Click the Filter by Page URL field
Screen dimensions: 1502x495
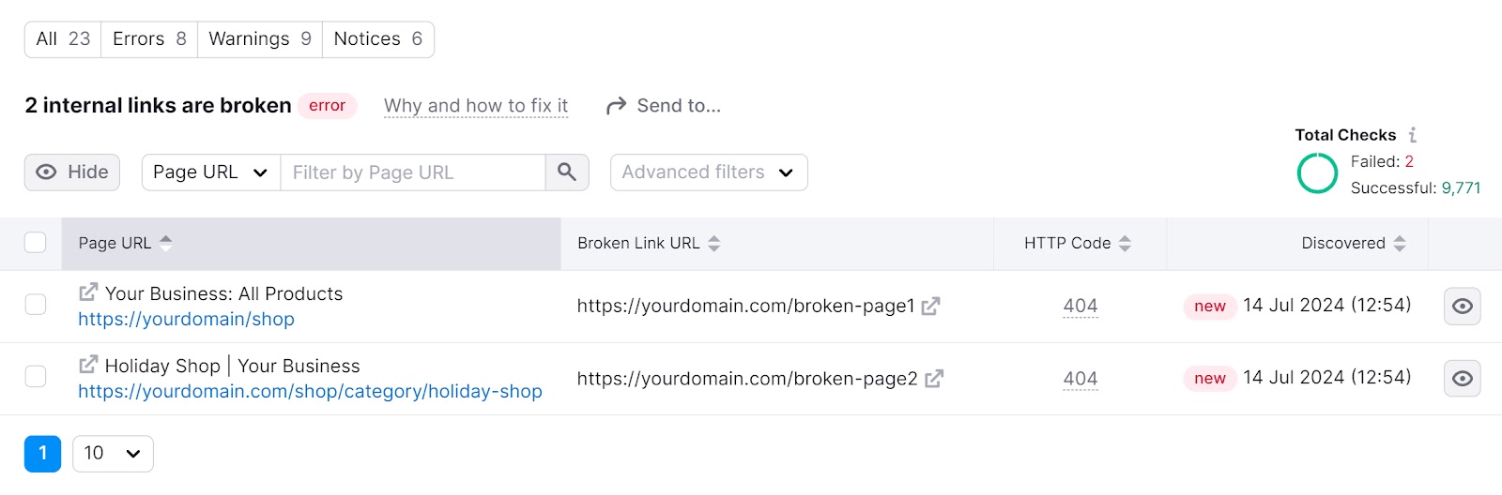[413, 172]
